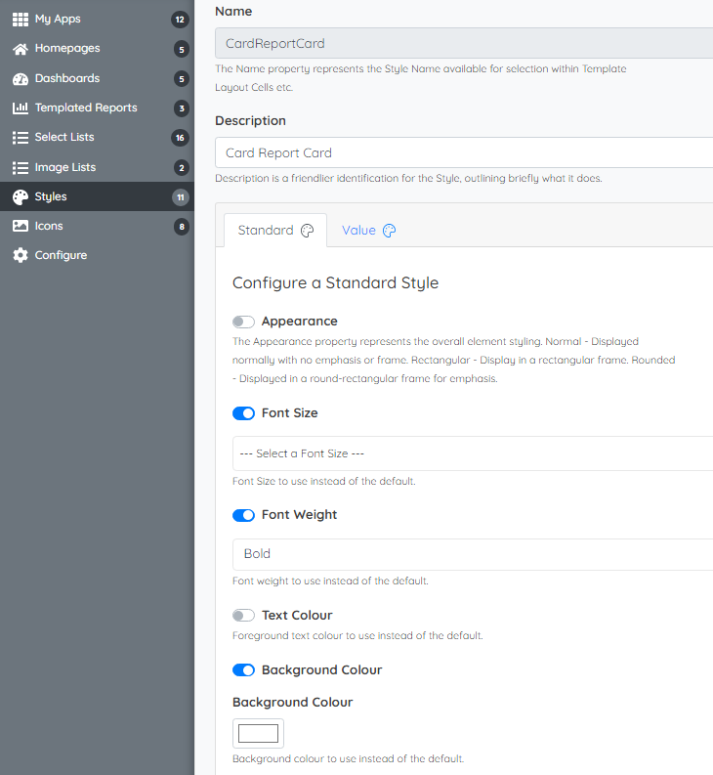Click the Styles palette icon in sidebar

point(21,197)
